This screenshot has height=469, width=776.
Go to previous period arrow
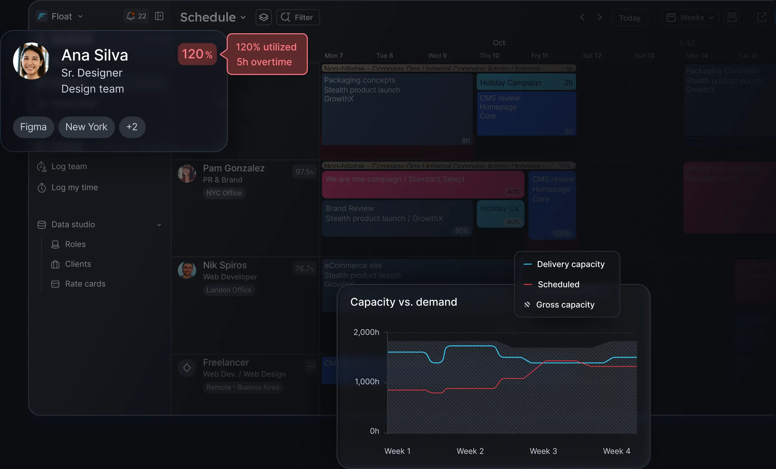point(582,17)
